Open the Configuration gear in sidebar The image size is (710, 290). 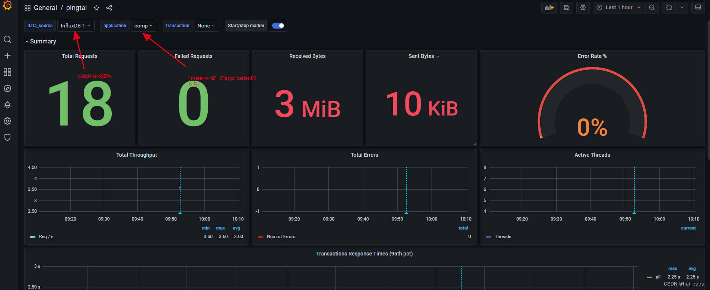pyautogui.click(x=7, y=121)
